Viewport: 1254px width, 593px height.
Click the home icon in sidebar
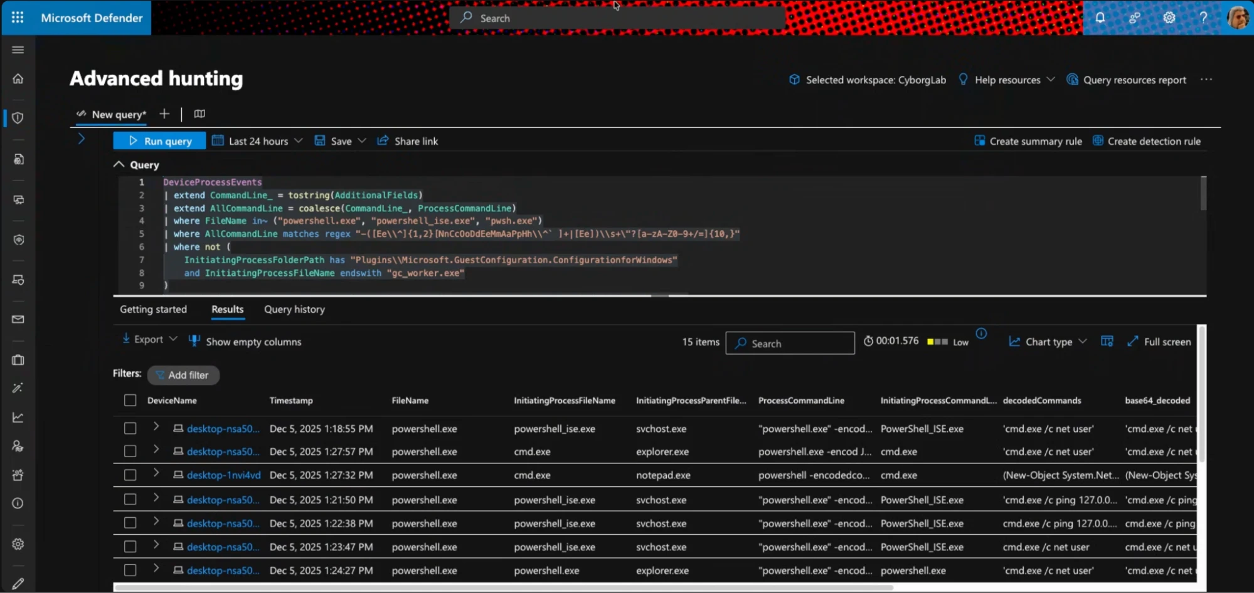[x=18, y=79]
